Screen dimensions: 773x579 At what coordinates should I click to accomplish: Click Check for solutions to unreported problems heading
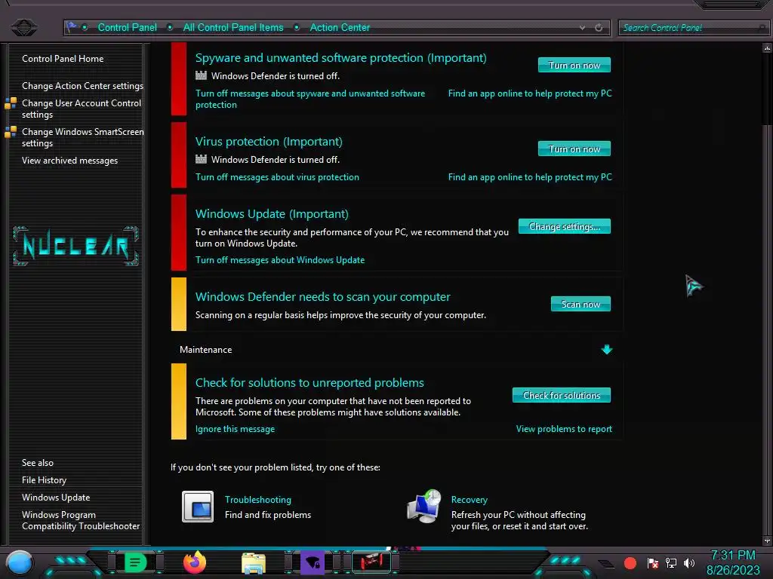pos(310,382)
